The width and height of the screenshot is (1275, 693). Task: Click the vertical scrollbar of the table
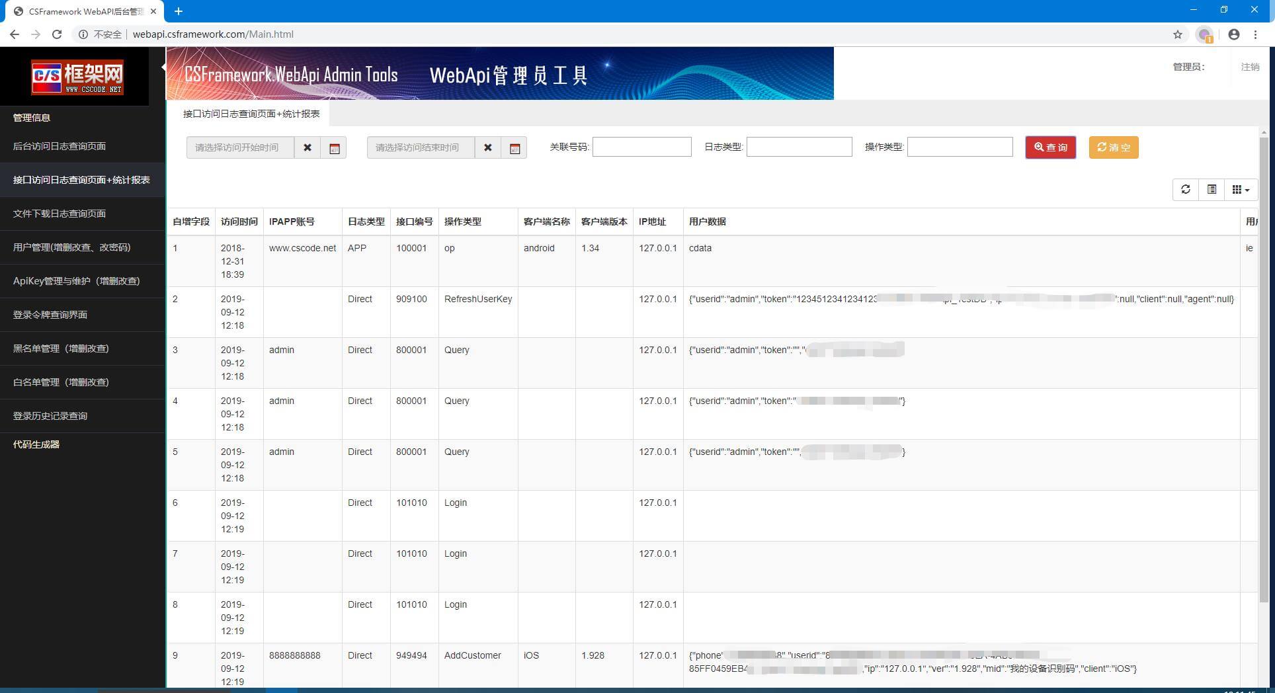pos(1263,370)
